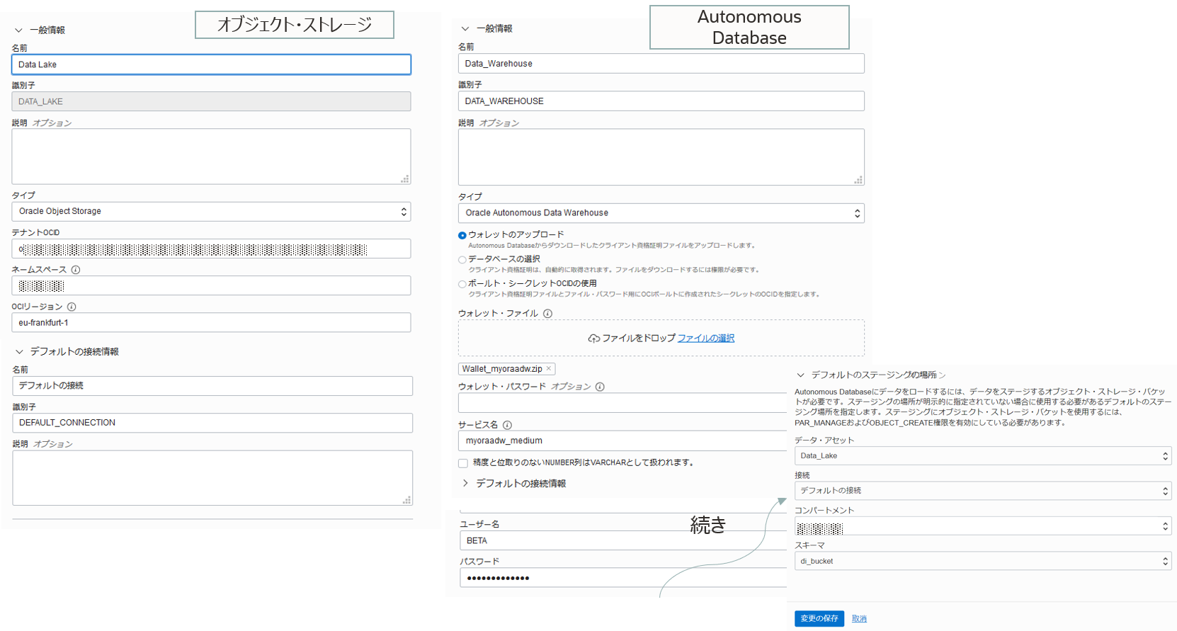The width and height of the screenshot is (1177, 631).
Task: Click the cloud upload icon in drop zone
Action: [593, 339]
